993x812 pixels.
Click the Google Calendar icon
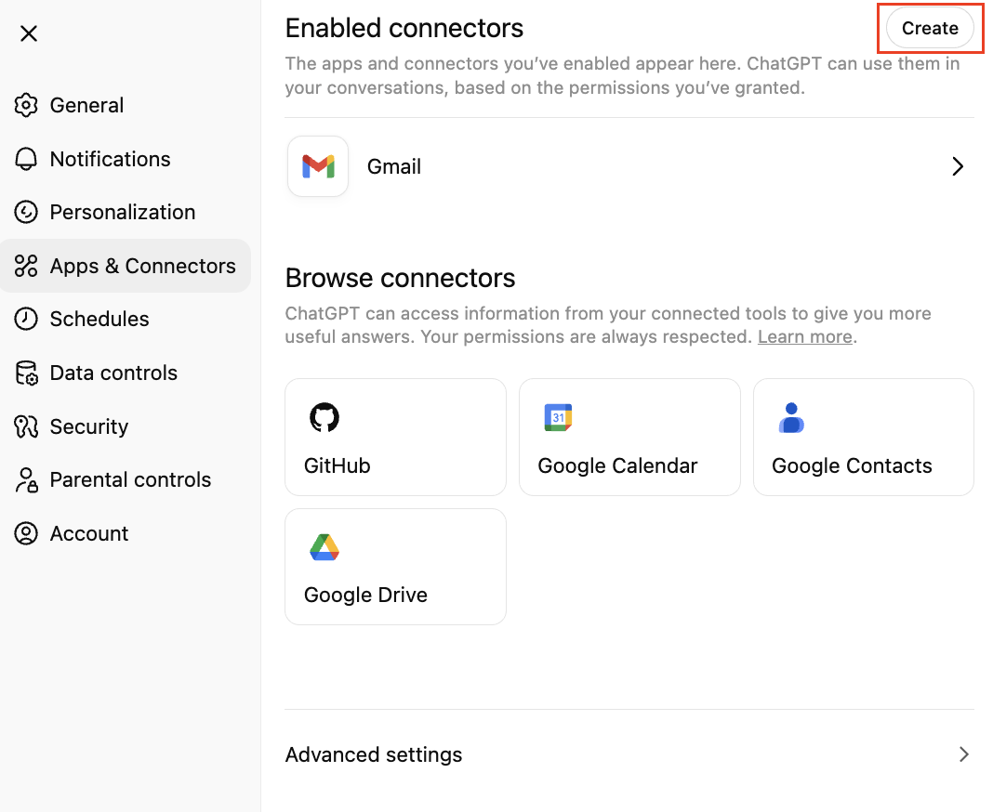pos(558,418)
